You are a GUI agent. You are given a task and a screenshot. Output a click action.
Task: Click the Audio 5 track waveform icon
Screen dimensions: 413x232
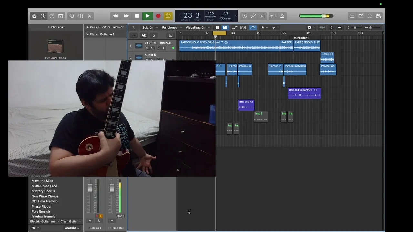pos(139,58)
